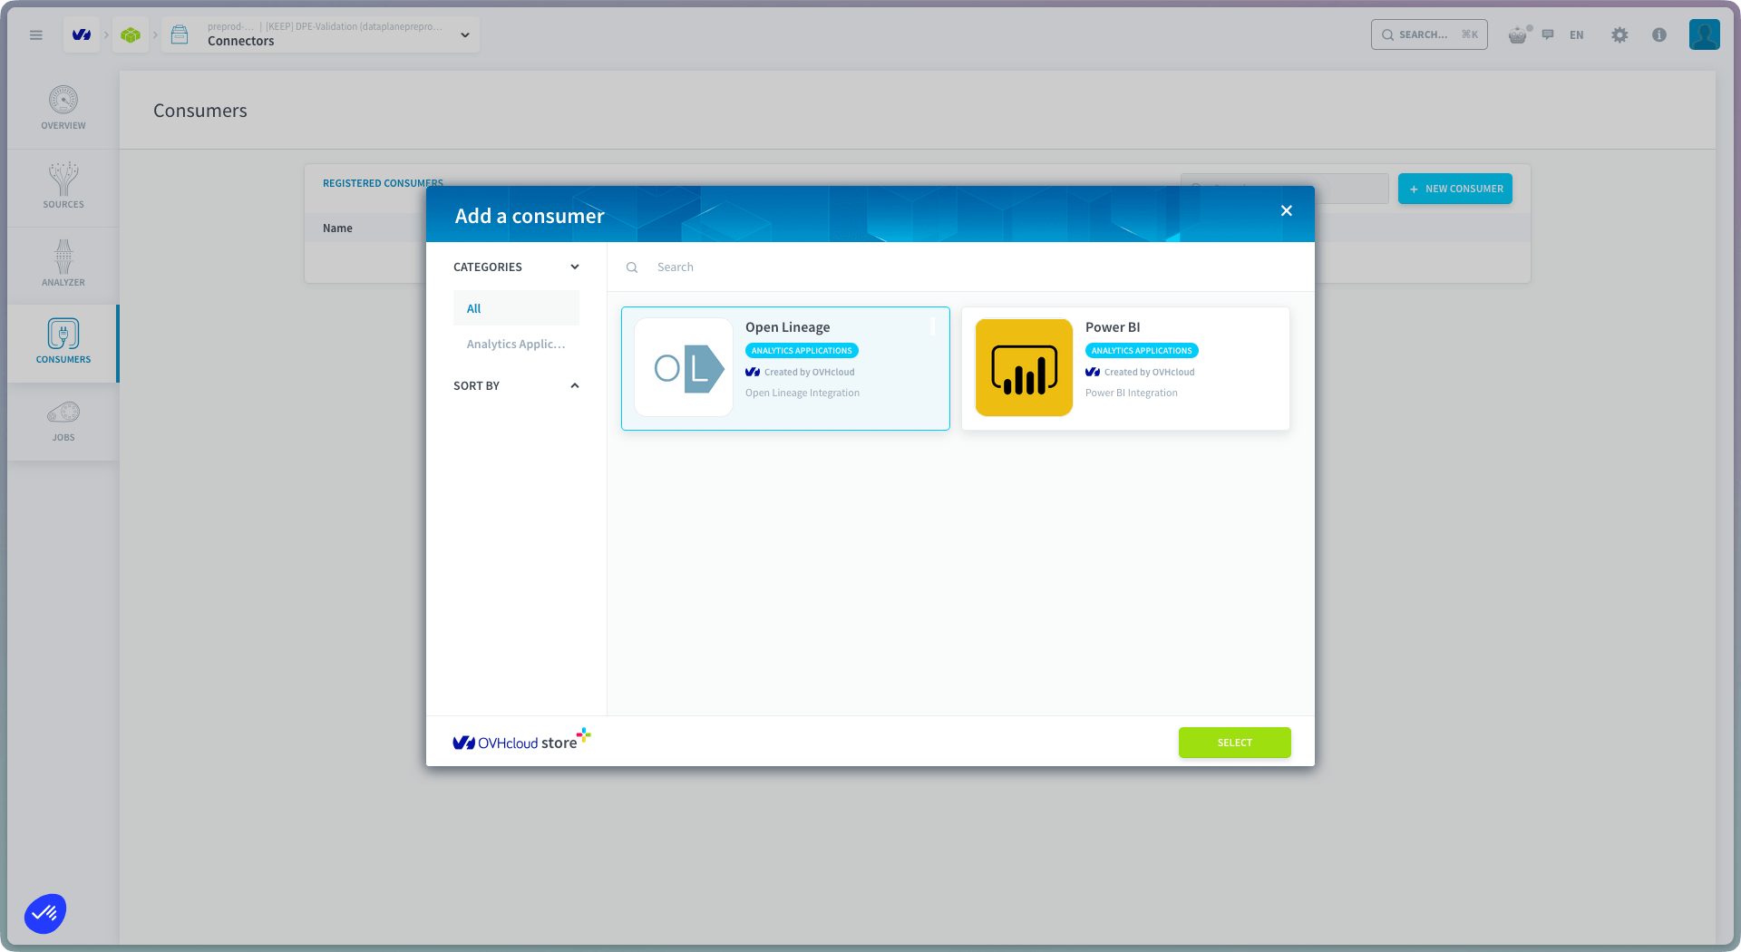Open the hamburger menu in the top bar
Viewport: 1741px width, 952px height.
pyautogui.click(x=36, y=35)
